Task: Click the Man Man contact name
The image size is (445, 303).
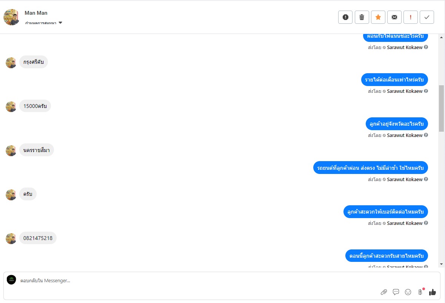Action: coord(36,13)
